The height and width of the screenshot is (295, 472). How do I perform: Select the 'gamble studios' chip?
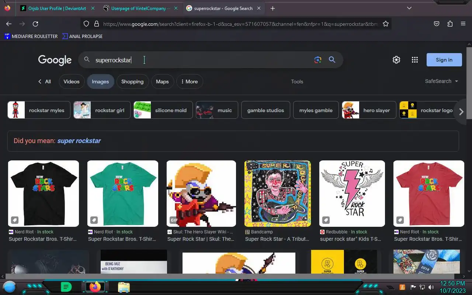[x=265, y=110]
